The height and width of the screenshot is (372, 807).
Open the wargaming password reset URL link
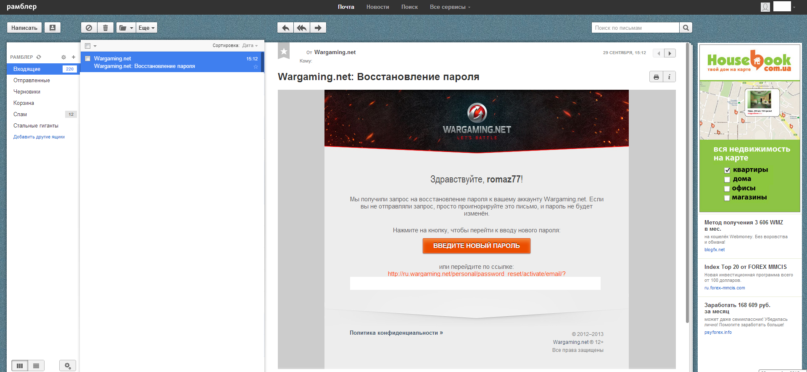pos(477,274)
